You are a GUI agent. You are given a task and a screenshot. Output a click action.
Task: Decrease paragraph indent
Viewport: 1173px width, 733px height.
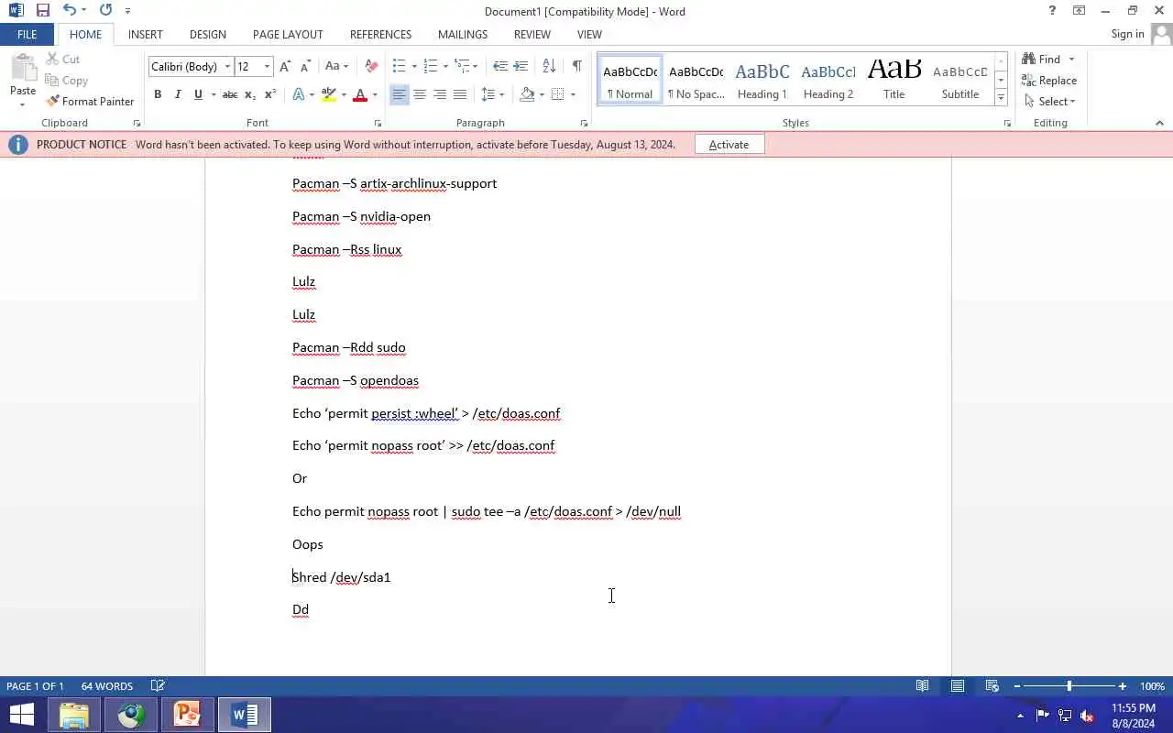coord(500,66)
